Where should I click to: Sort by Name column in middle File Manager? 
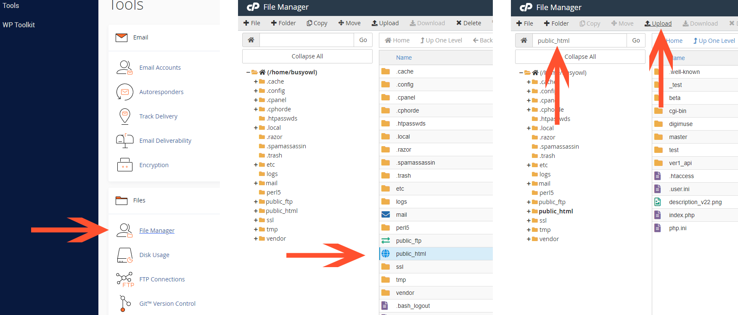tap(404, 58)
